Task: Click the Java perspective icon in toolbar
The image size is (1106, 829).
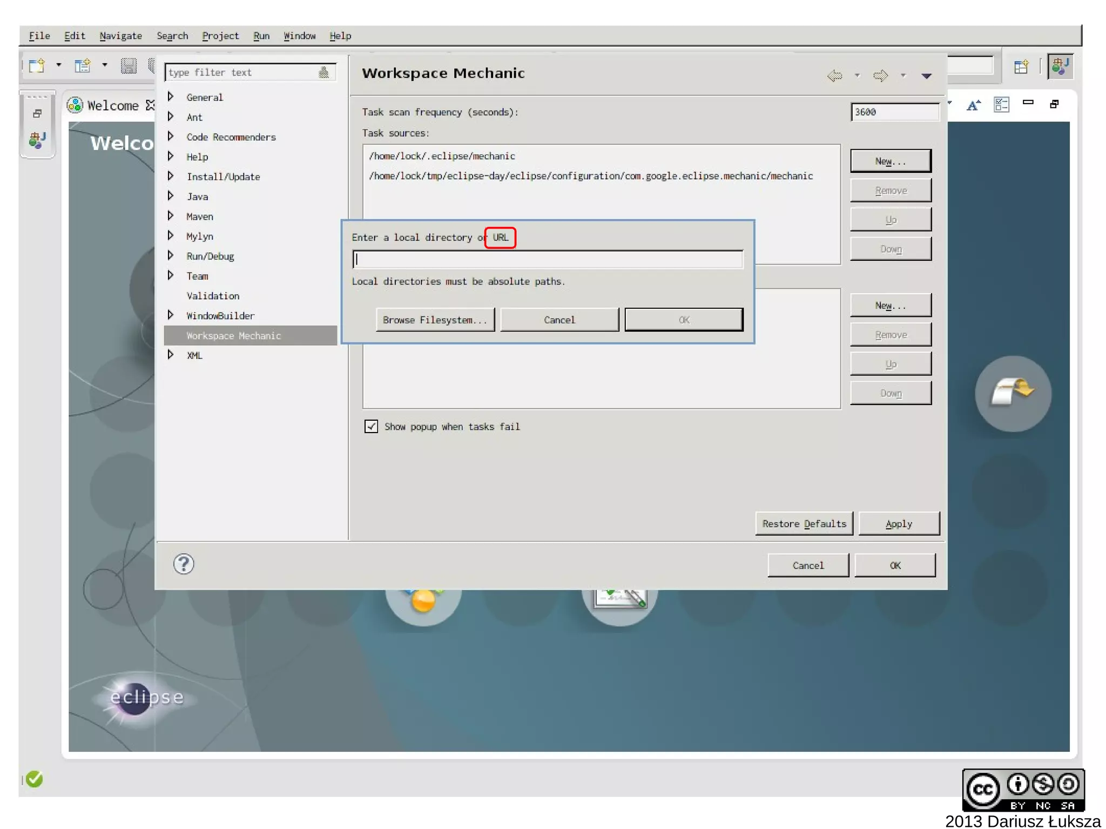Action: pyautogui.click(x=1060, y=66)
